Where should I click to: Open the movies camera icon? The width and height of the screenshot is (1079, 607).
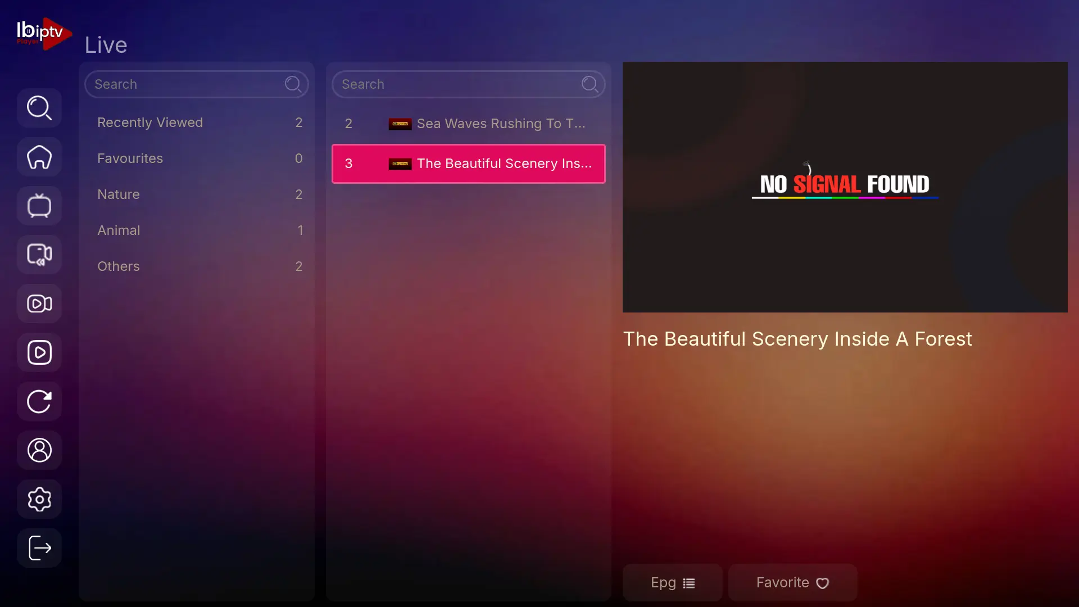tap(39, 303)
